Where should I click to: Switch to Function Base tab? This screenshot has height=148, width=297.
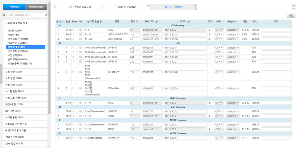click(x=36, y=7)
